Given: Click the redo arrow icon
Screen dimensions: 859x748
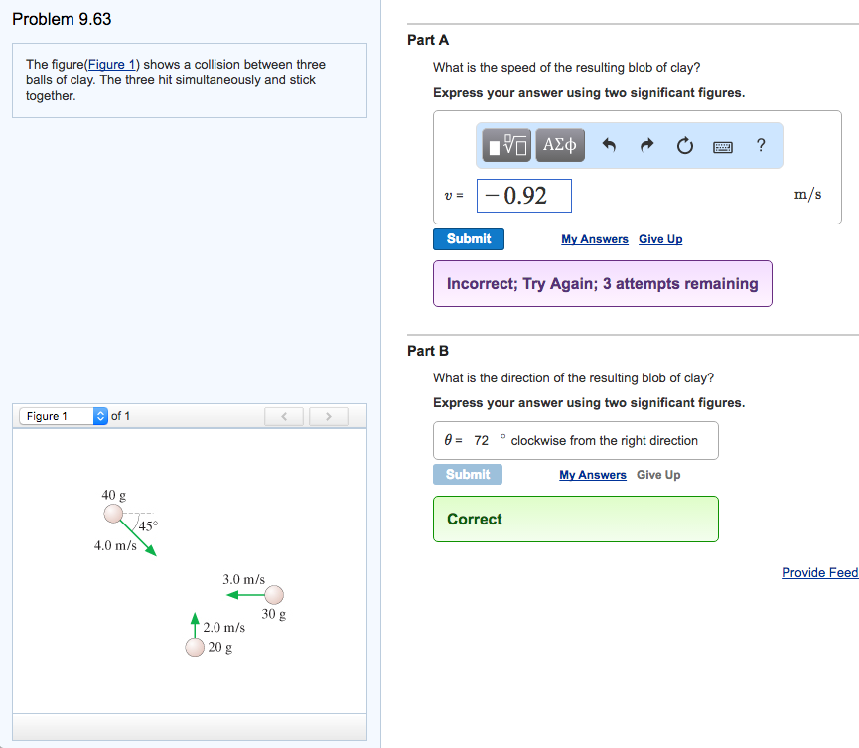Looking at the screenshot, I should (x=646, y=146).
